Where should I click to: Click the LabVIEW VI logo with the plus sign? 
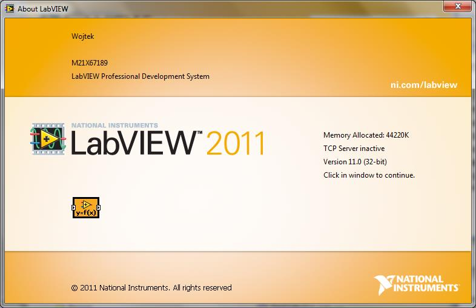(x=48, y=139)
